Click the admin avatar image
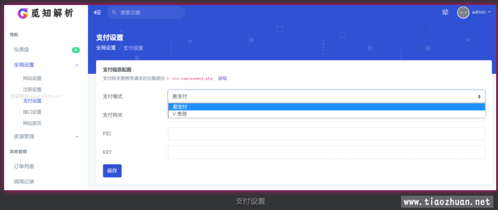498x210 pixels. click(463, 12)
